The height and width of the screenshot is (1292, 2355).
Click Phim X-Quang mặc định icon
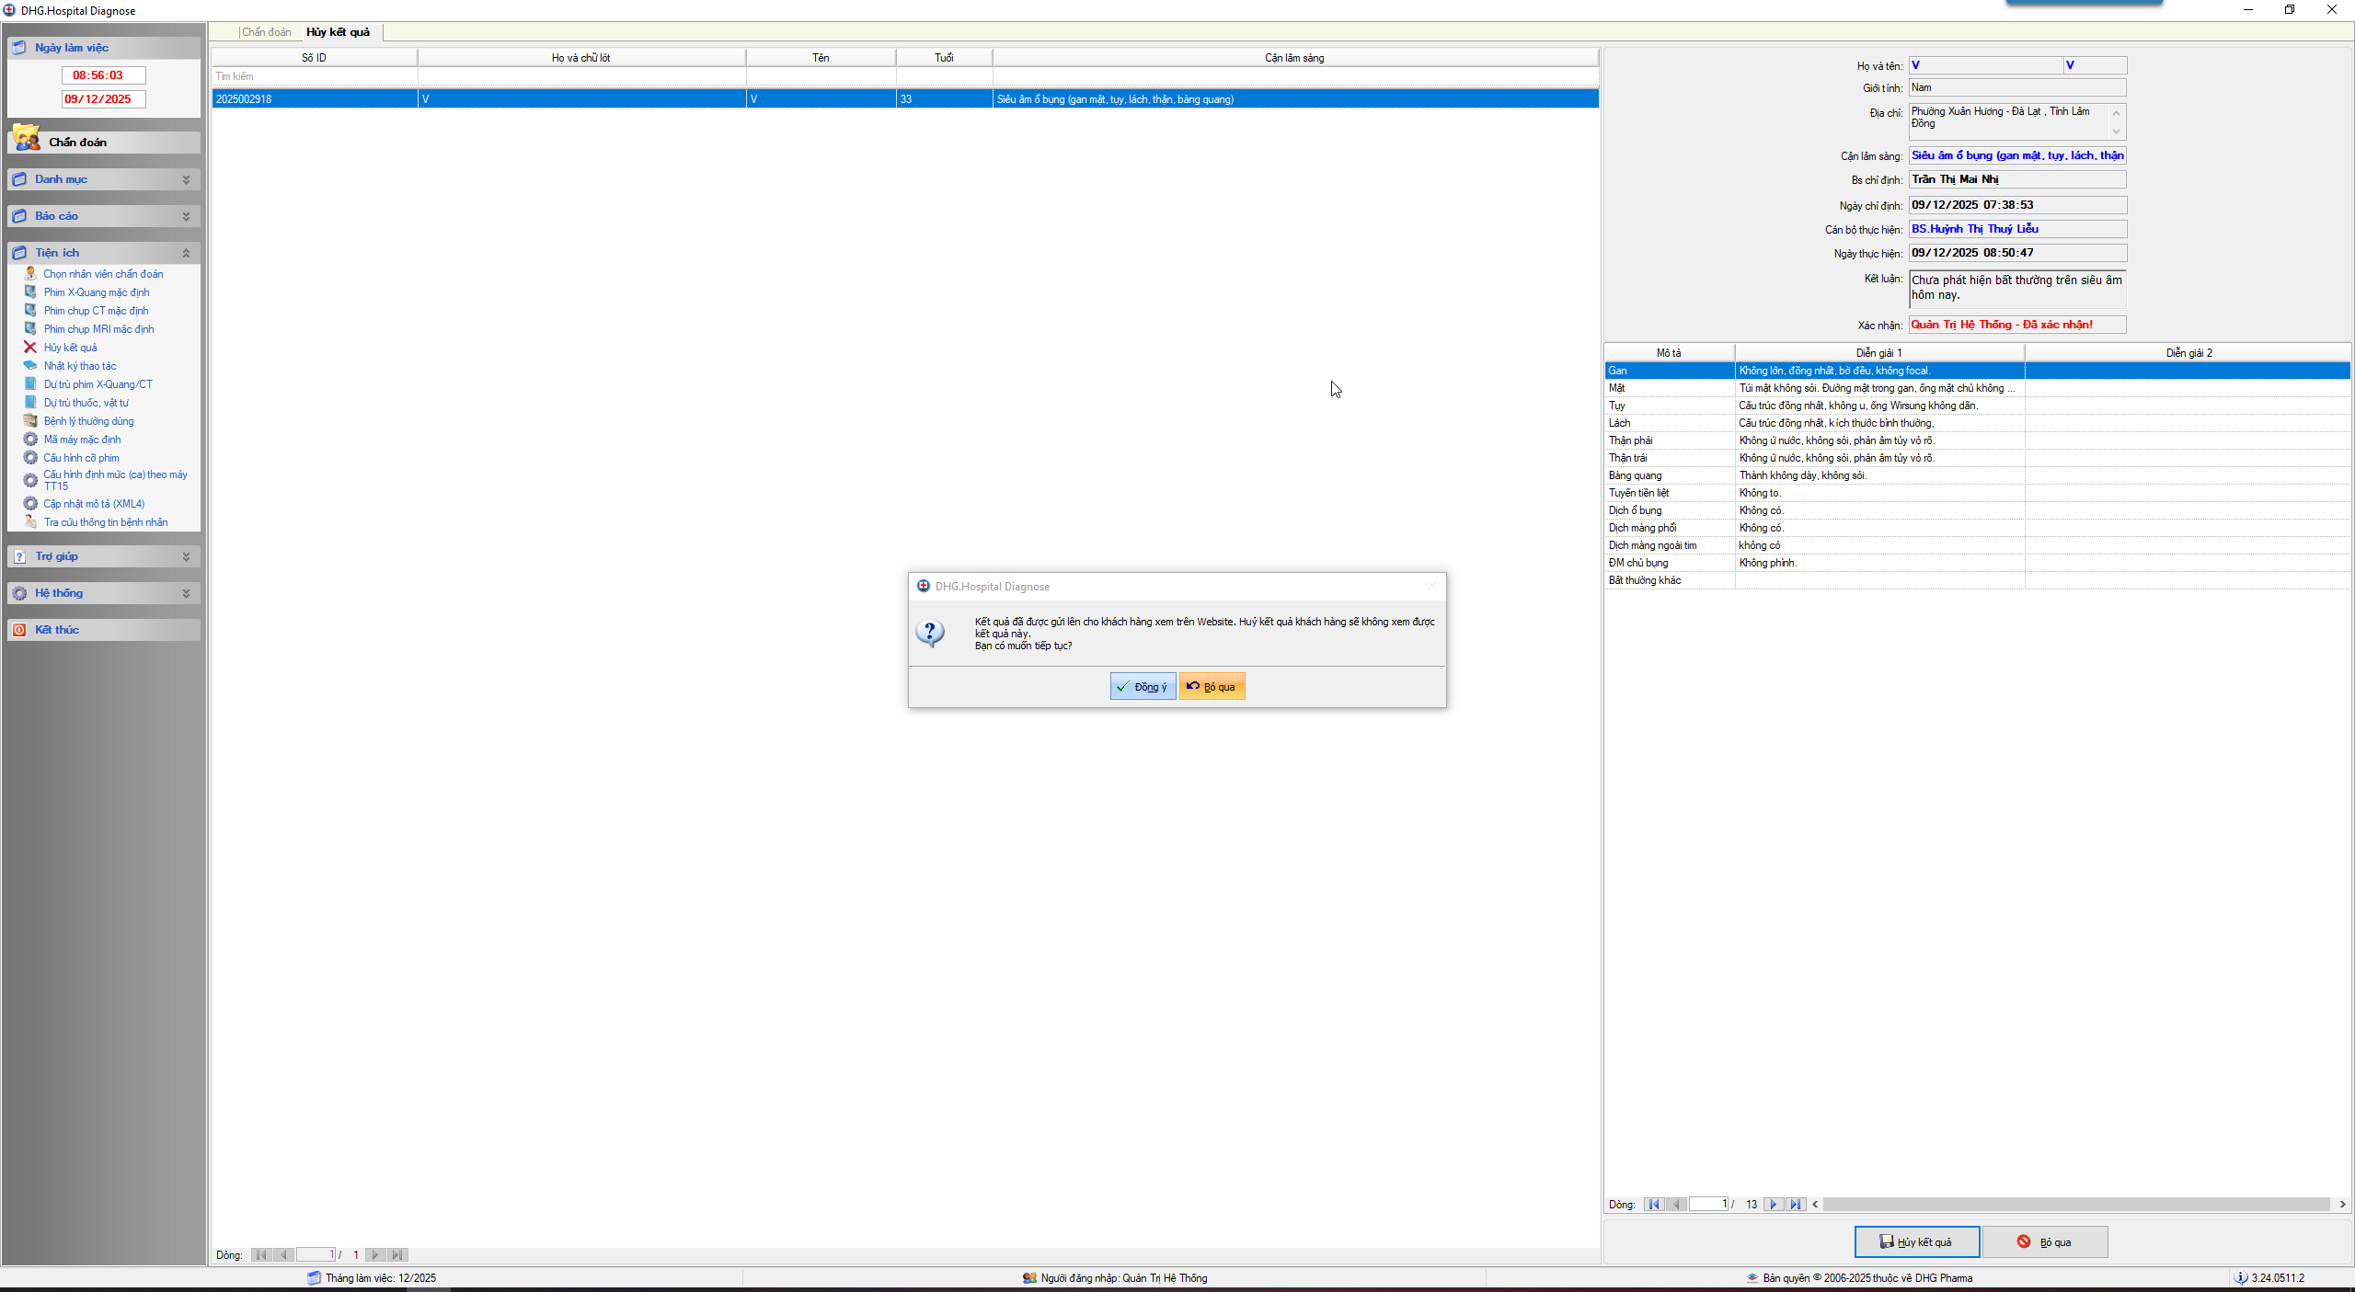click(30, 292)
